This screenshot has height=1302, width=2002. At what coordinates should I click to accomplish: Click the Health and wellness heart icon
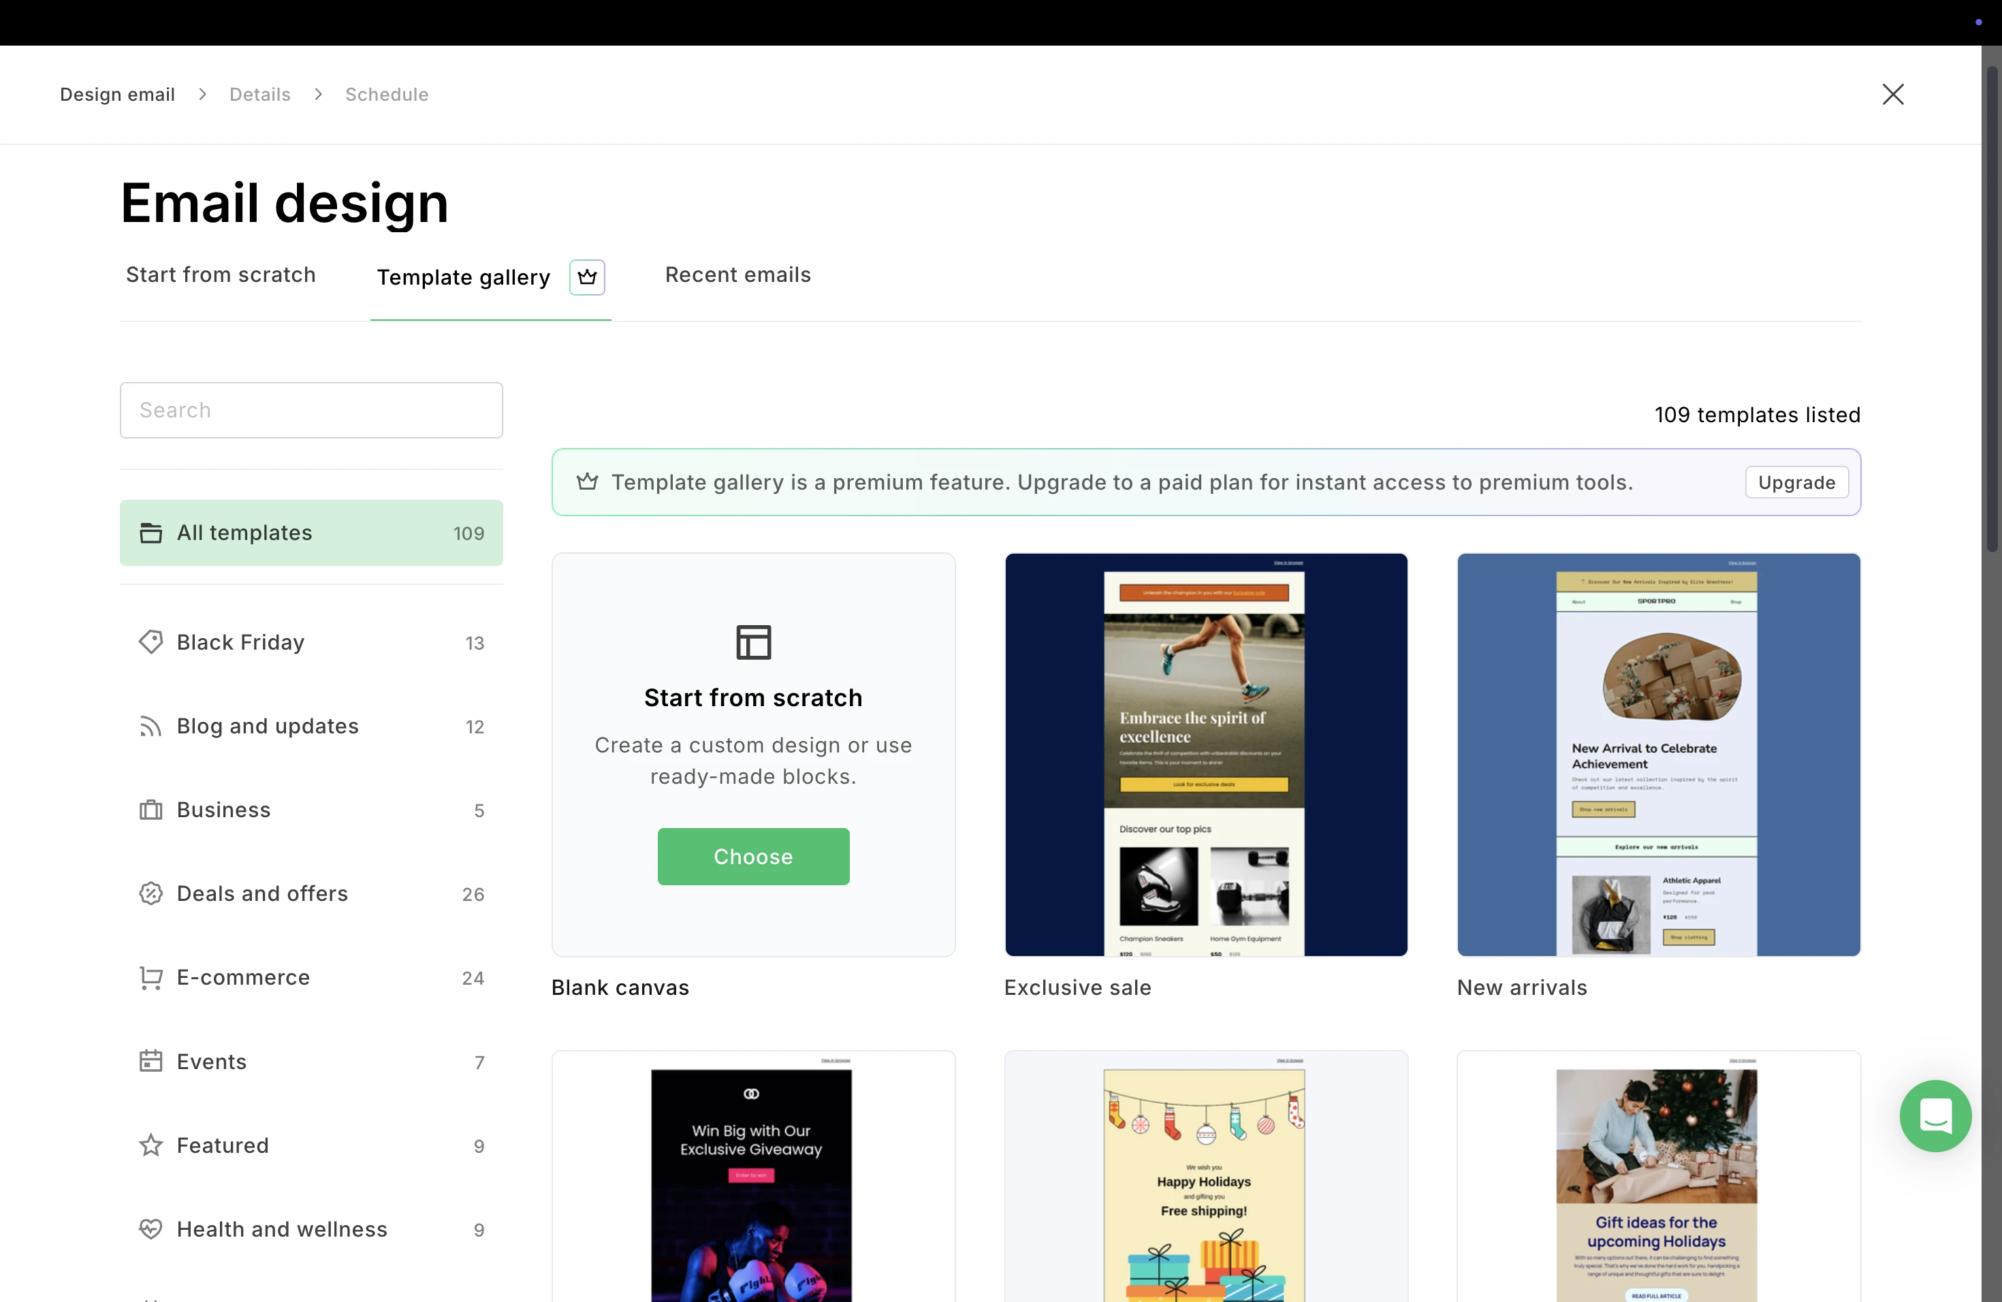click(150, 1229)
